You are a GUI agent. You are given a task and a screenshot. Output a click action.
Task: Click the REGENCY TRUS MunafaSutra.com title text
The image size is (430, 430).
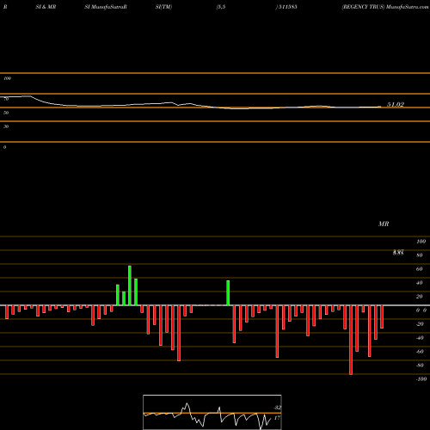pyautogui.click(x=384, y=7)
